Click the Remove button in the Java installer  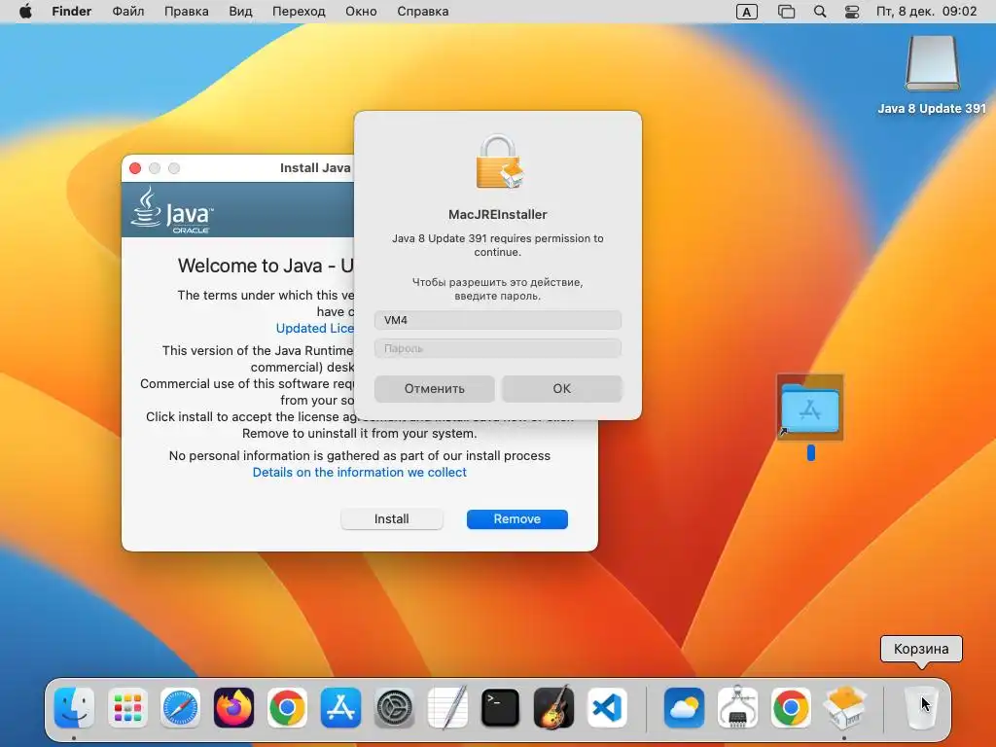point(517,519)
